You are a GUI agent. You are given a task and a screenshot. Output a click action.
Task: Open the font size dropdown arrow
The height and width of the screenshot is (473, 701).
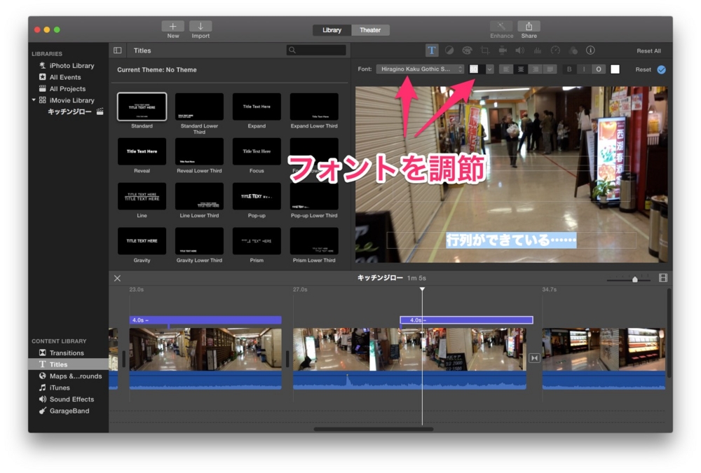click(489, 69)
